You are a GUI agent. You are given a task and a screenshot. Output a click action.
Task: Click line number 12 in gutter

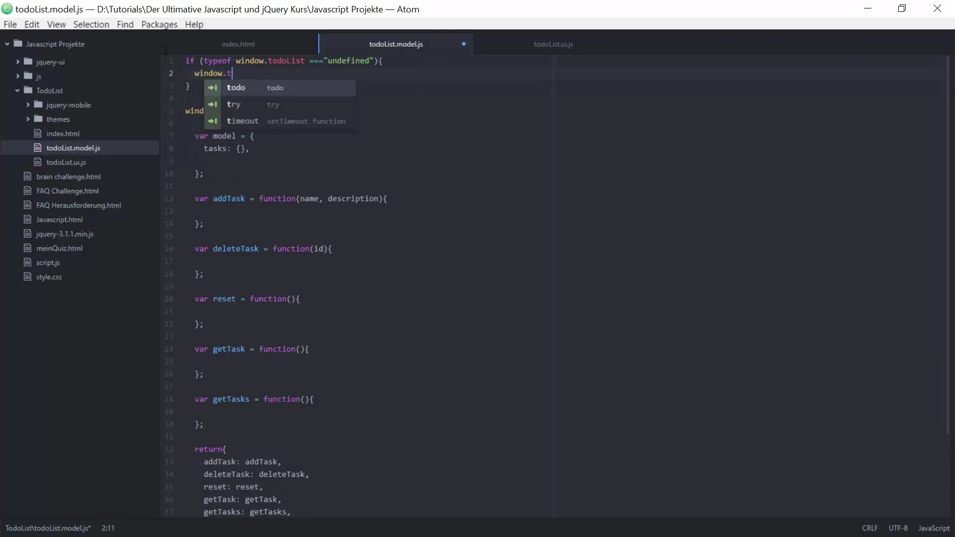coord(169,198)
